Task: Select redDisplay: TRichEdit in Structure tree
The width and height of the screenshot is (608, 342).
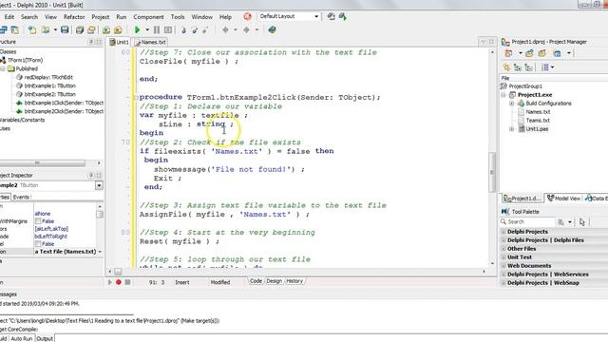Action: (48, 77)
